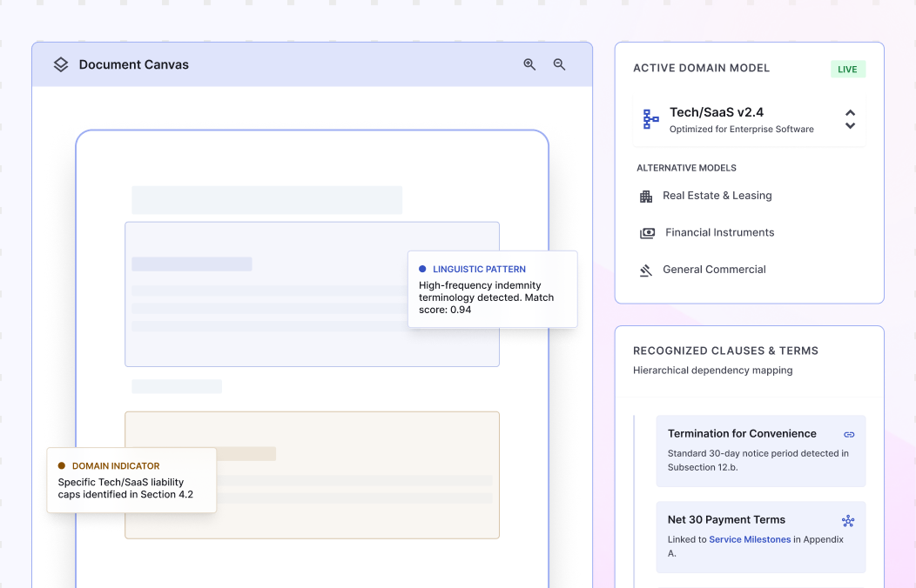This screenshot has height=588, width=916.
Task: Open the Termination for Convenience clause card
Action: point(761,451)
